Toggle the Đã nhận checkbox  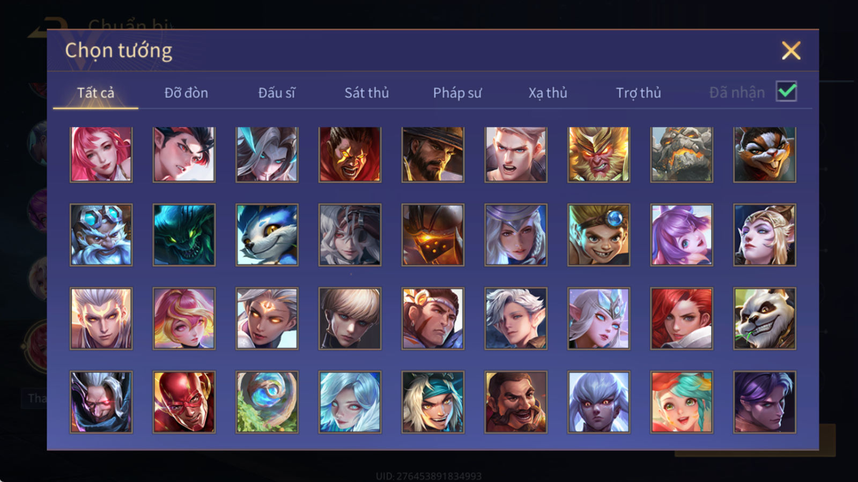click(x=786, y=92)
